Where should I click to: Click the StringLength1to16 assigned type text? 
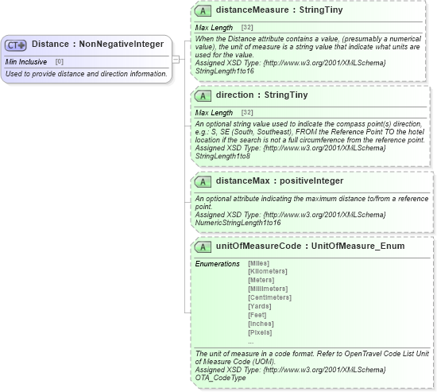pyautogui.click(x=224, y=71)
